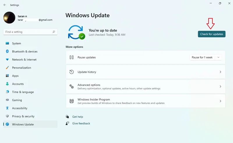Viewport: 233px width, 143px height.
Task: Open the Pause for 1 week dropdown arrow
Action: tap(218, 57)
